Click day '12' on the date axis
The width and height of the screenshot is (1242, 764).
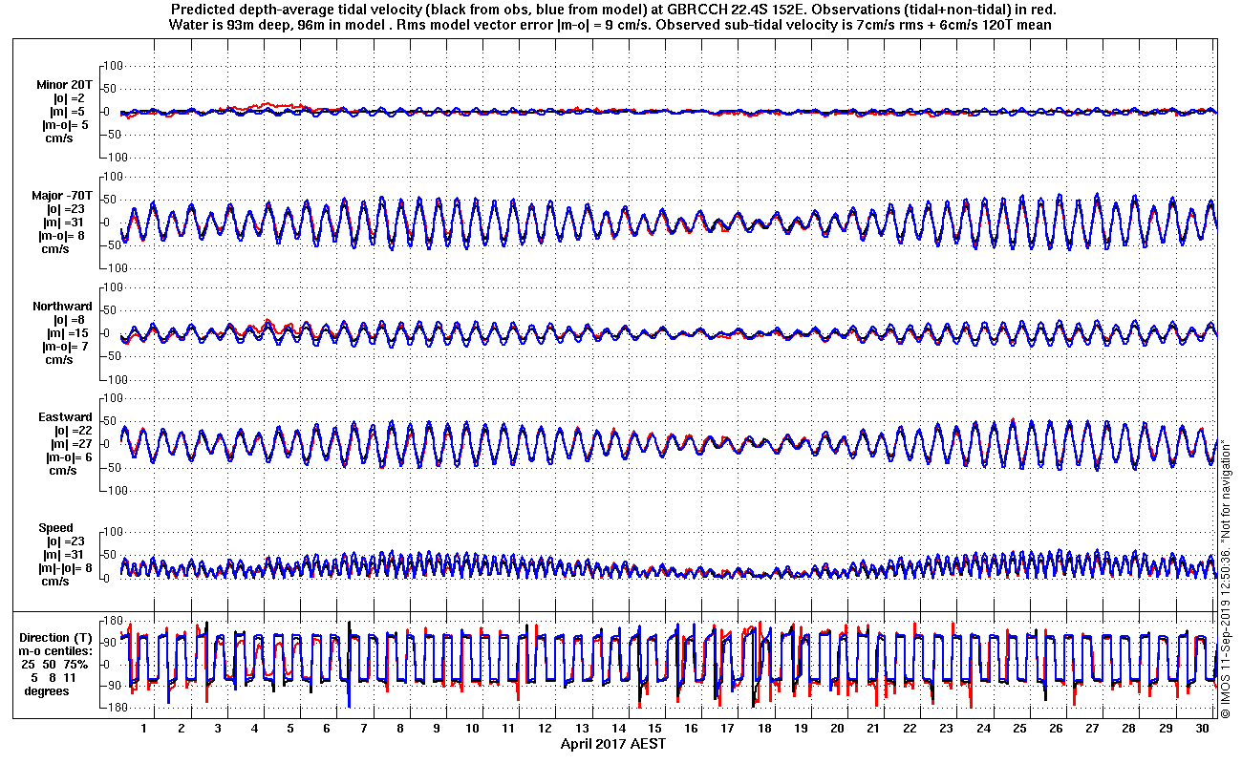(x=546, y=728)
